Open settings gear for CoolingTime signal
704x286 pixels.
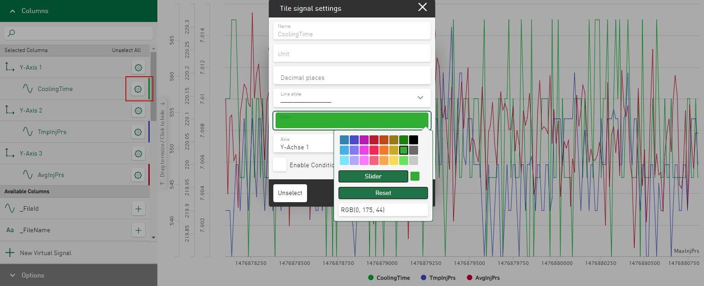click(138, 89)
